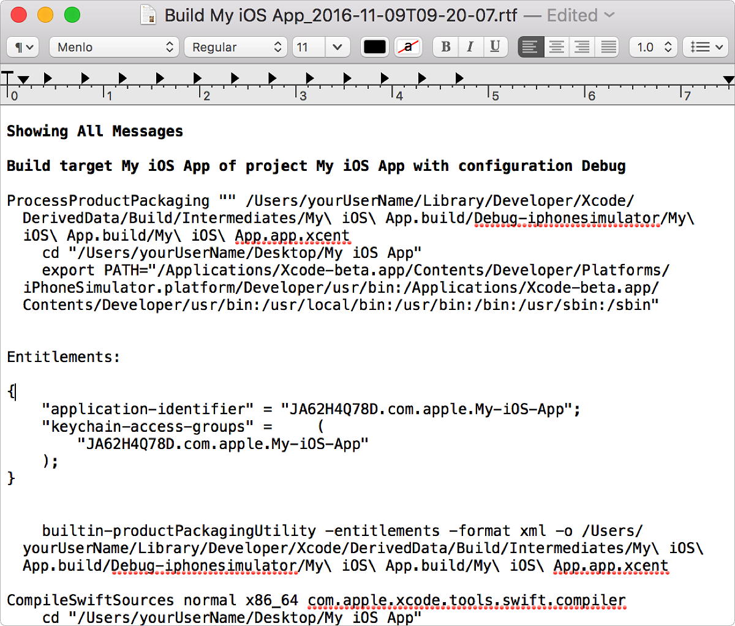The height and width of the screenshot is (626, 735).
Task: Open the list bullets and numbering menu
Action: click(x=705, y=47)
